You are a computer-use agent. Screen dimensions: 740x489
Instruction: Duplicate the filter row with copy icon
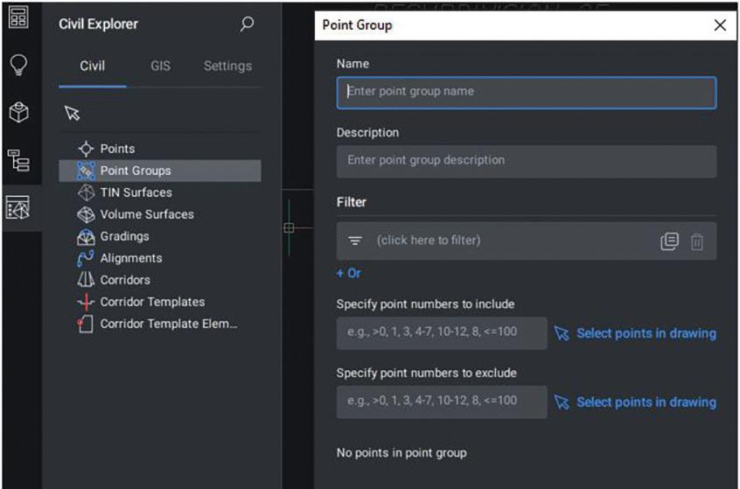coord(669,241)
